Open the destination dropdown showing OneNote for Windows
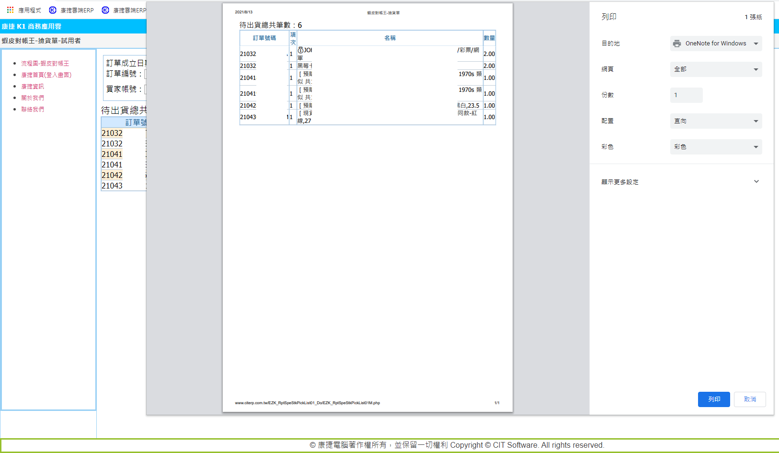 [716, 44]
